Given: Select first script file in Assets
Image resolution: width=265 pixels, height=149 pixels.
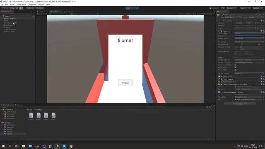Looking at the screenshot, I should [31, 116].
